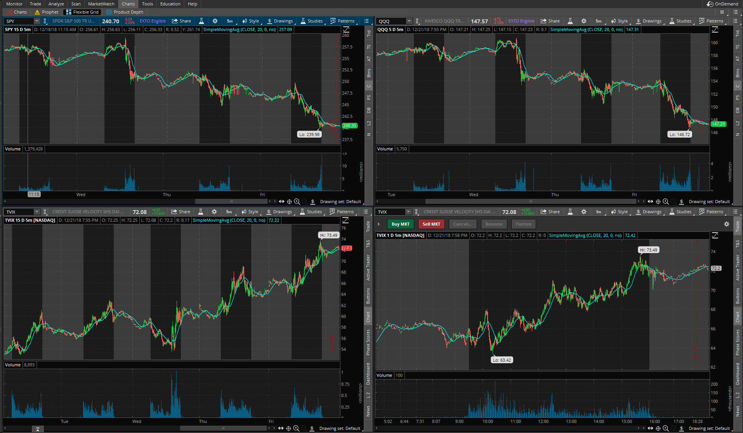
Task: Click the Buy MKT button
Action: point(401,224)
